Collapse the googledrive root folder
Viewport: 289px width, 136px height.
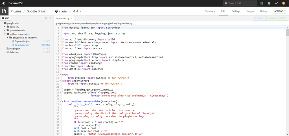pyautogui.click(x=2, y=23)
